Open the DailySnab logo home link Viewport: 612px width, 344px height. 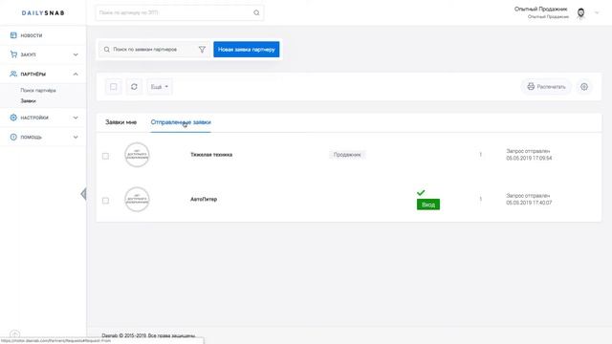43,12
